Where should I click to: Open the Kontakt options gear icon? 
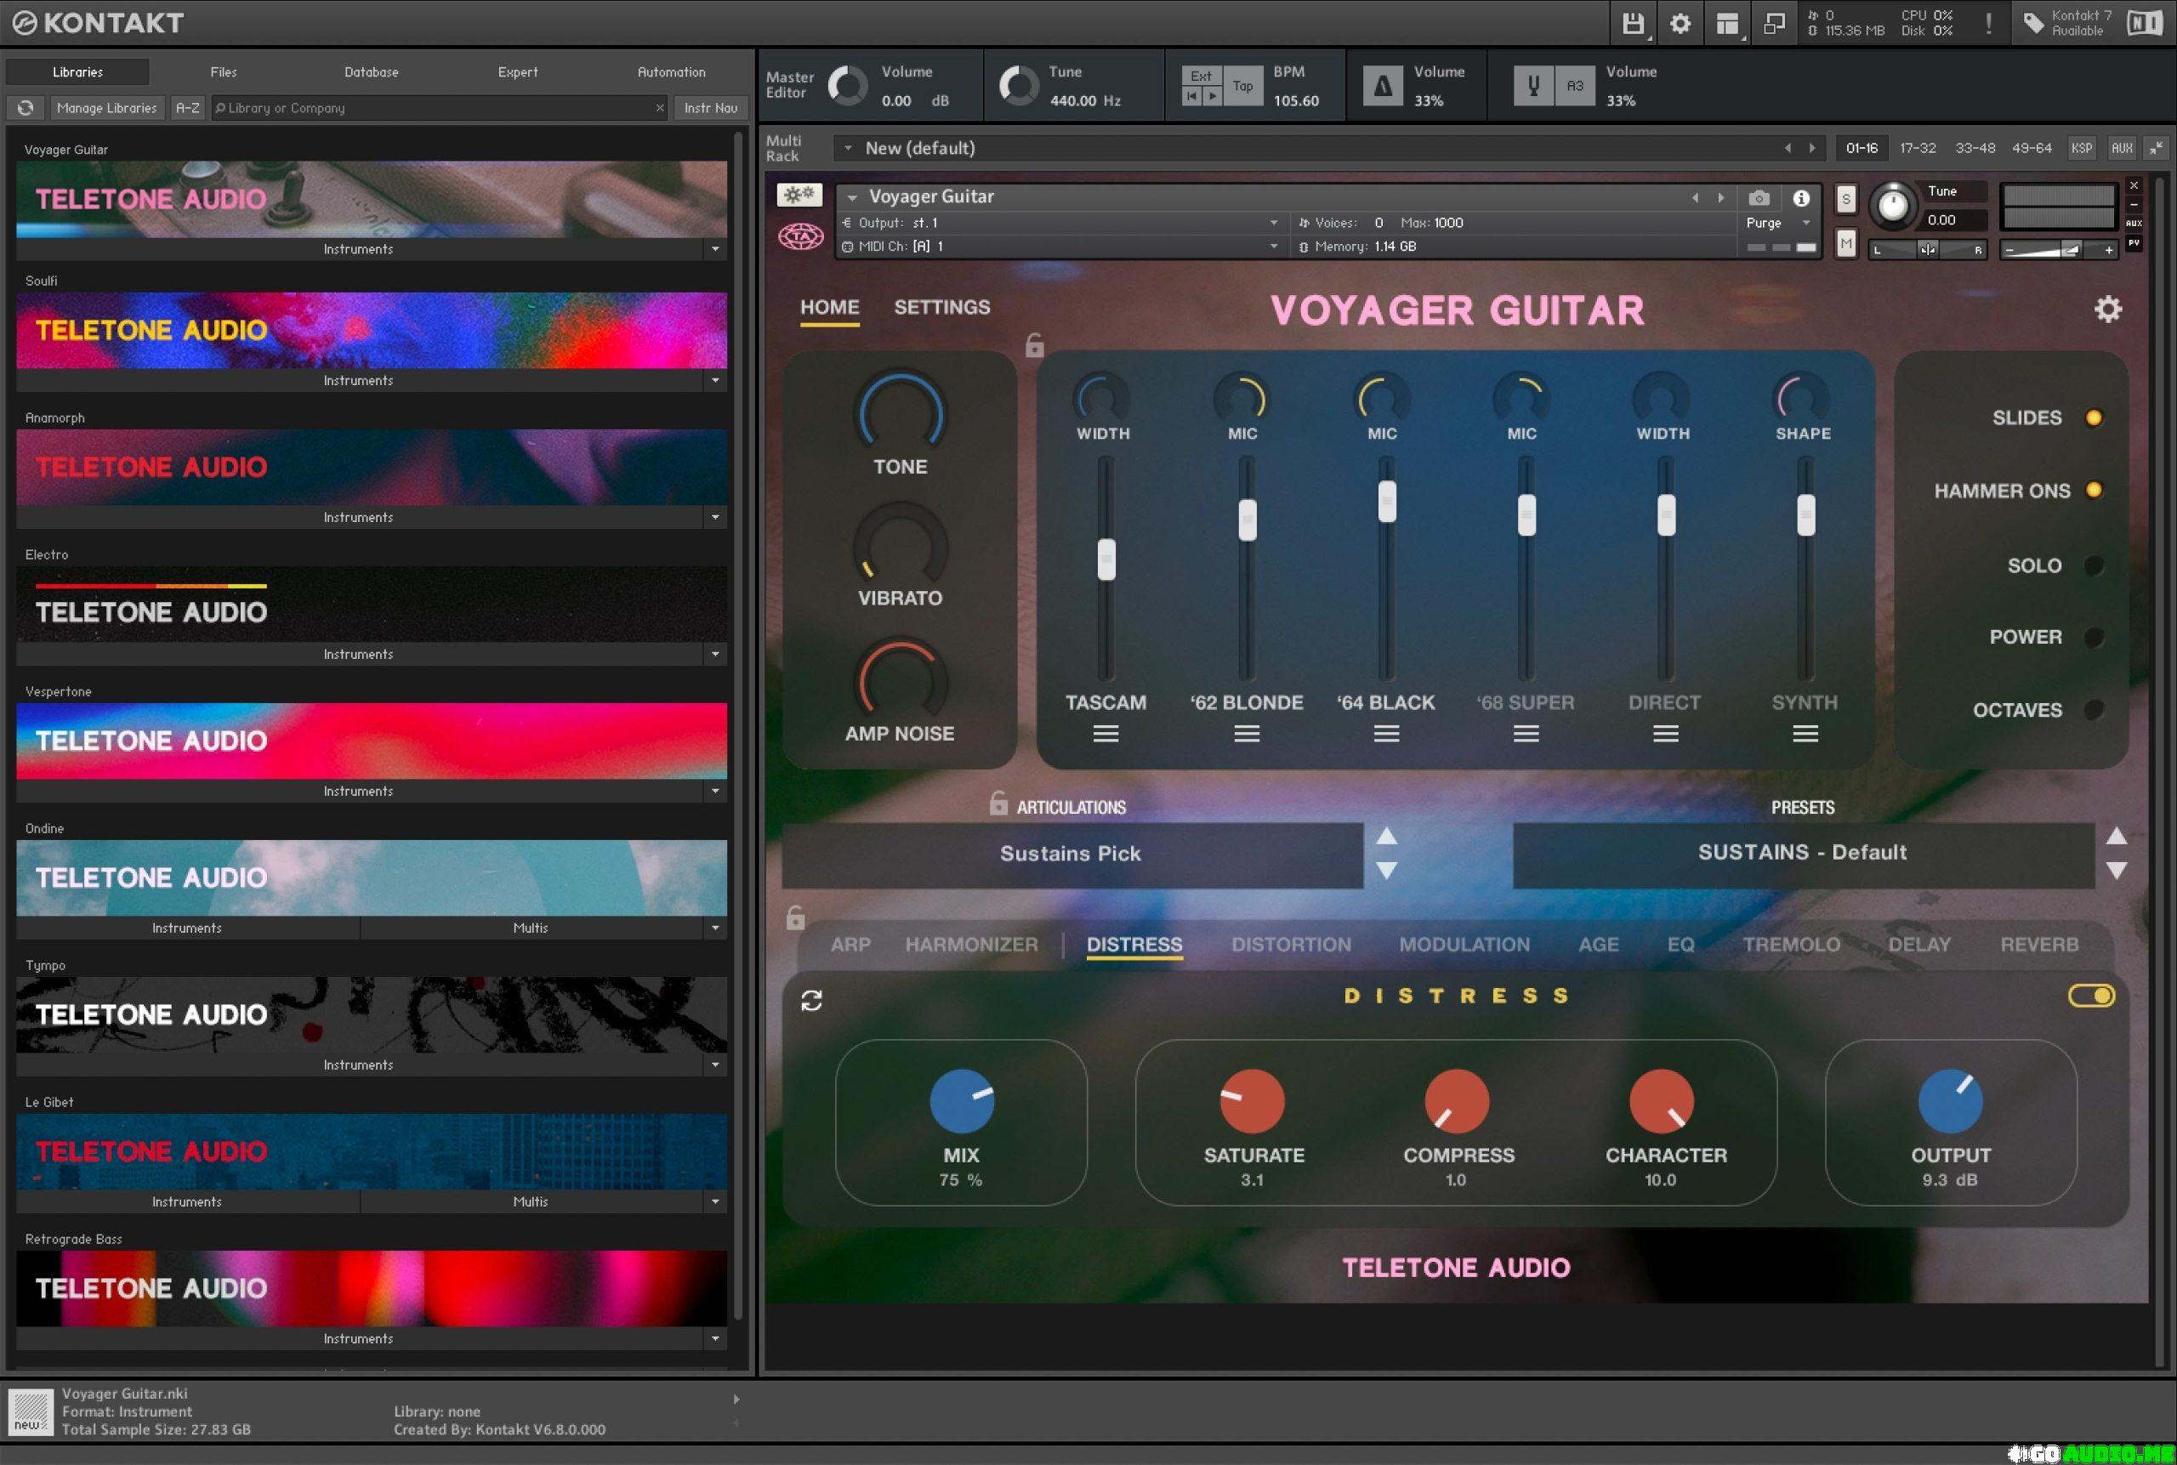1680,23
